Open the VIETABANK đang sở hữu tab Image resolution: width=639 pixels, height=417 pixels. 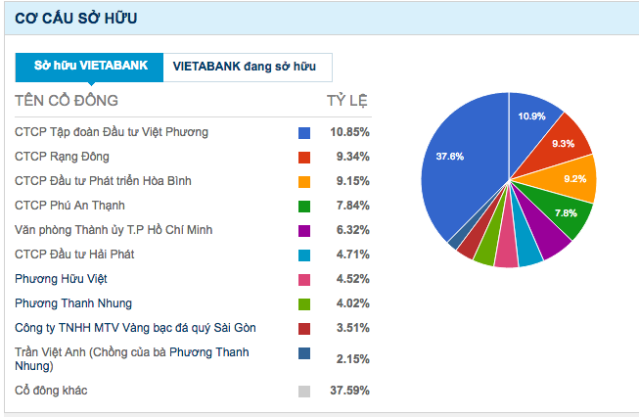click(x=247, y=67)
